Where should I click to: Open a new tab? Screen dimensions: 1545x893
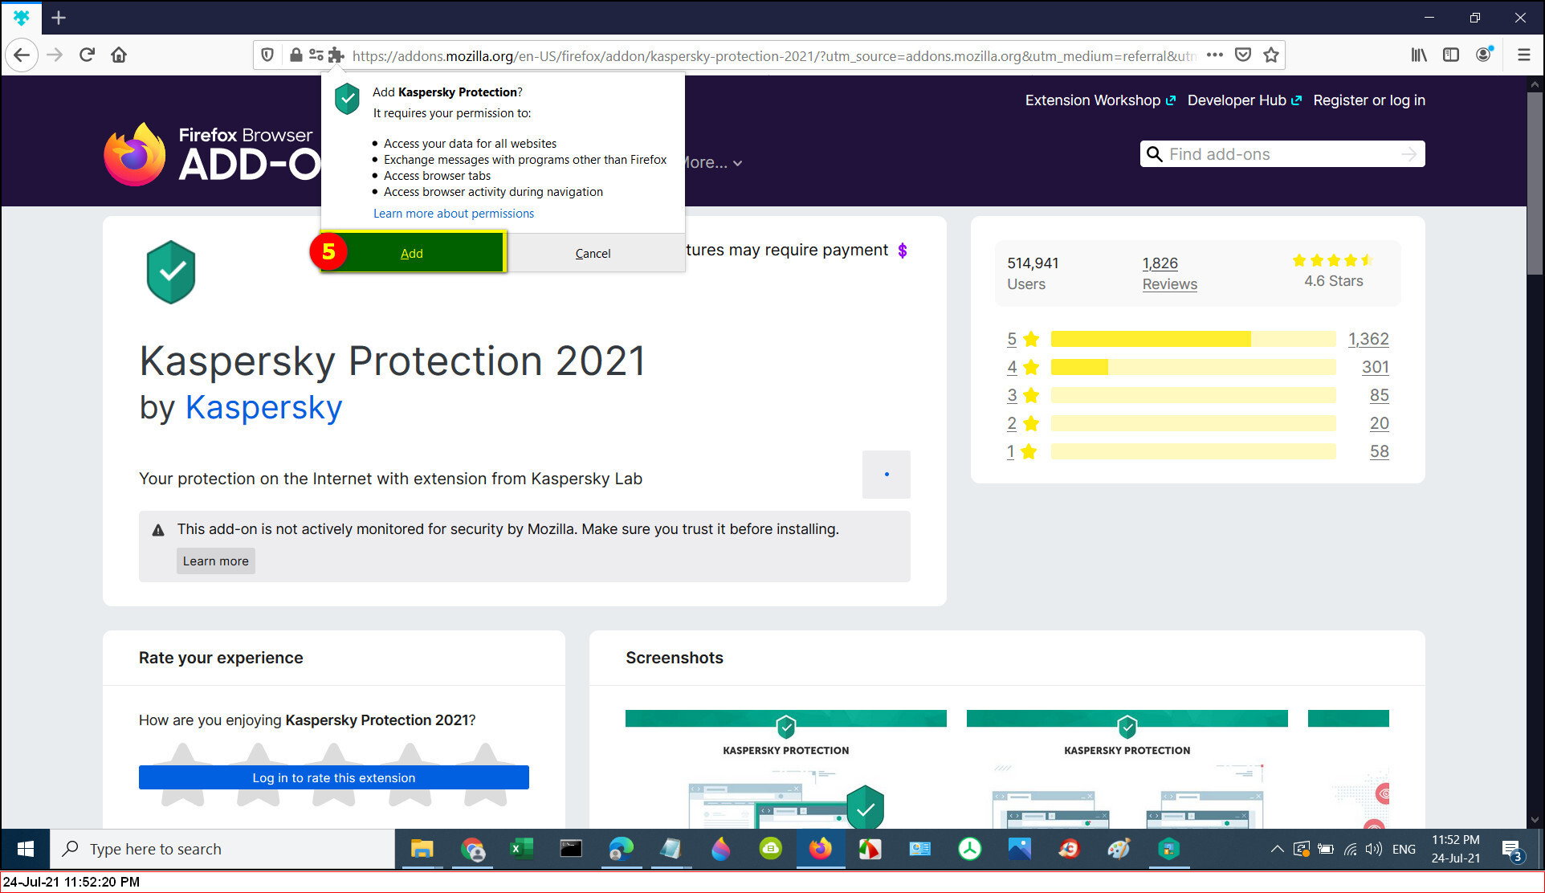pyautogui.click(x=59, y=18)
